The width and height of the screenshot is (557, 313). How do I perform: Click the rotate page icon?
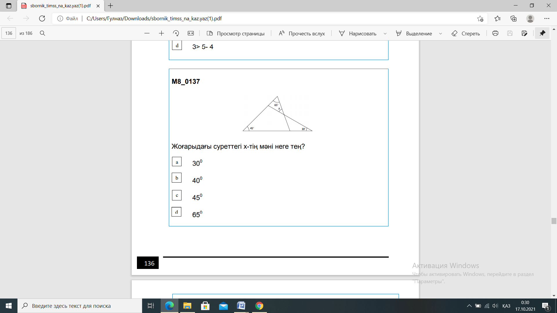click(x=176, y=33)
